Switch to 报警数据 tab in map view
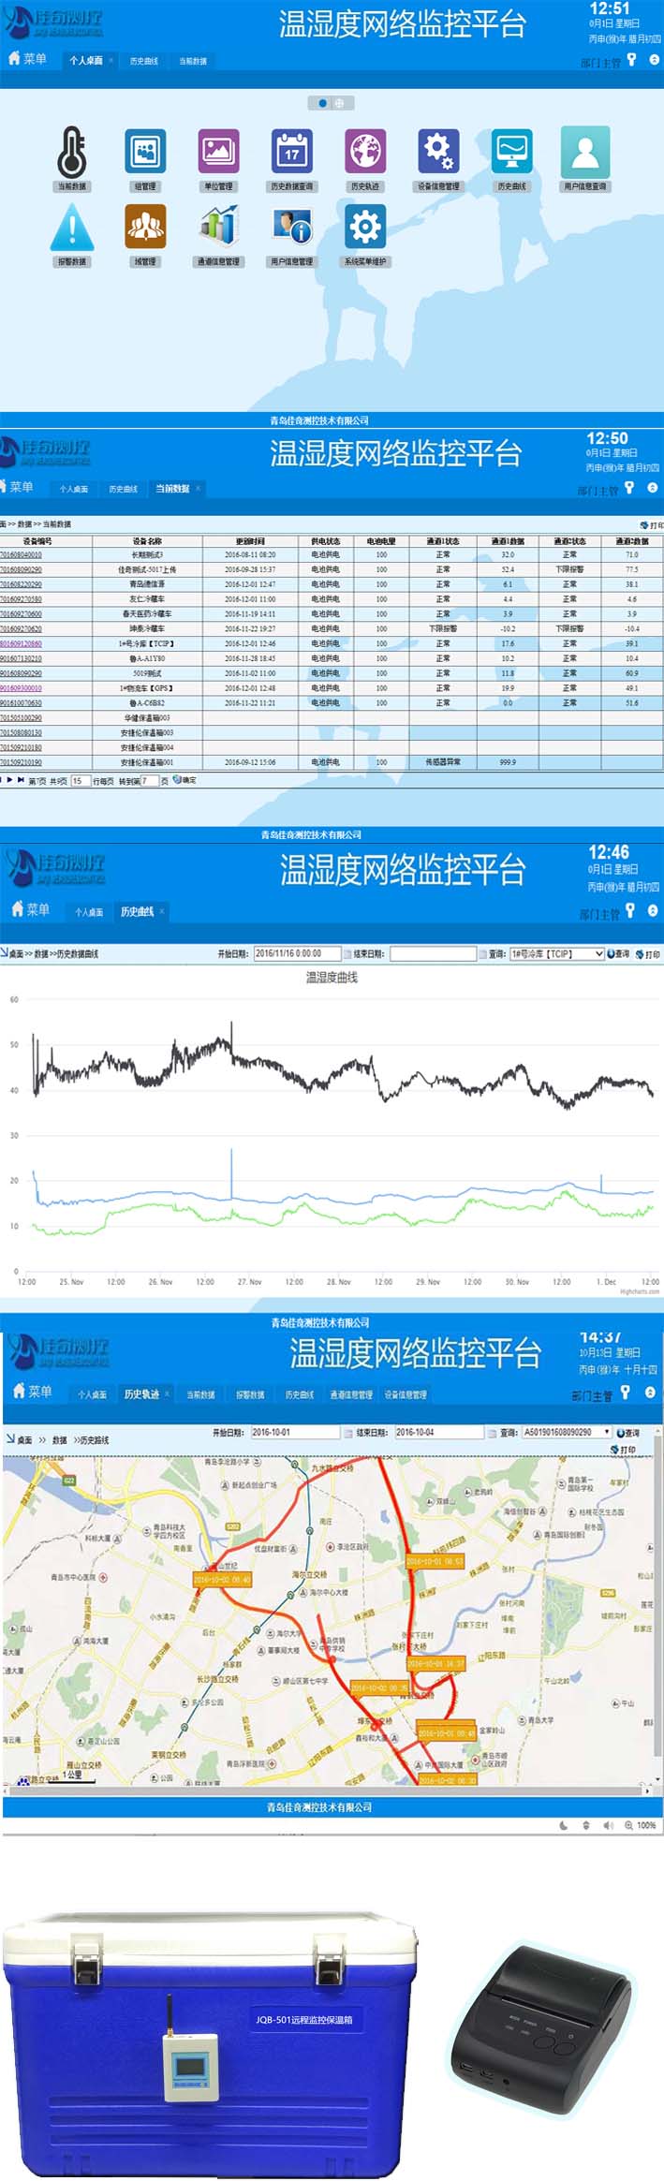 coord(250,1394)
